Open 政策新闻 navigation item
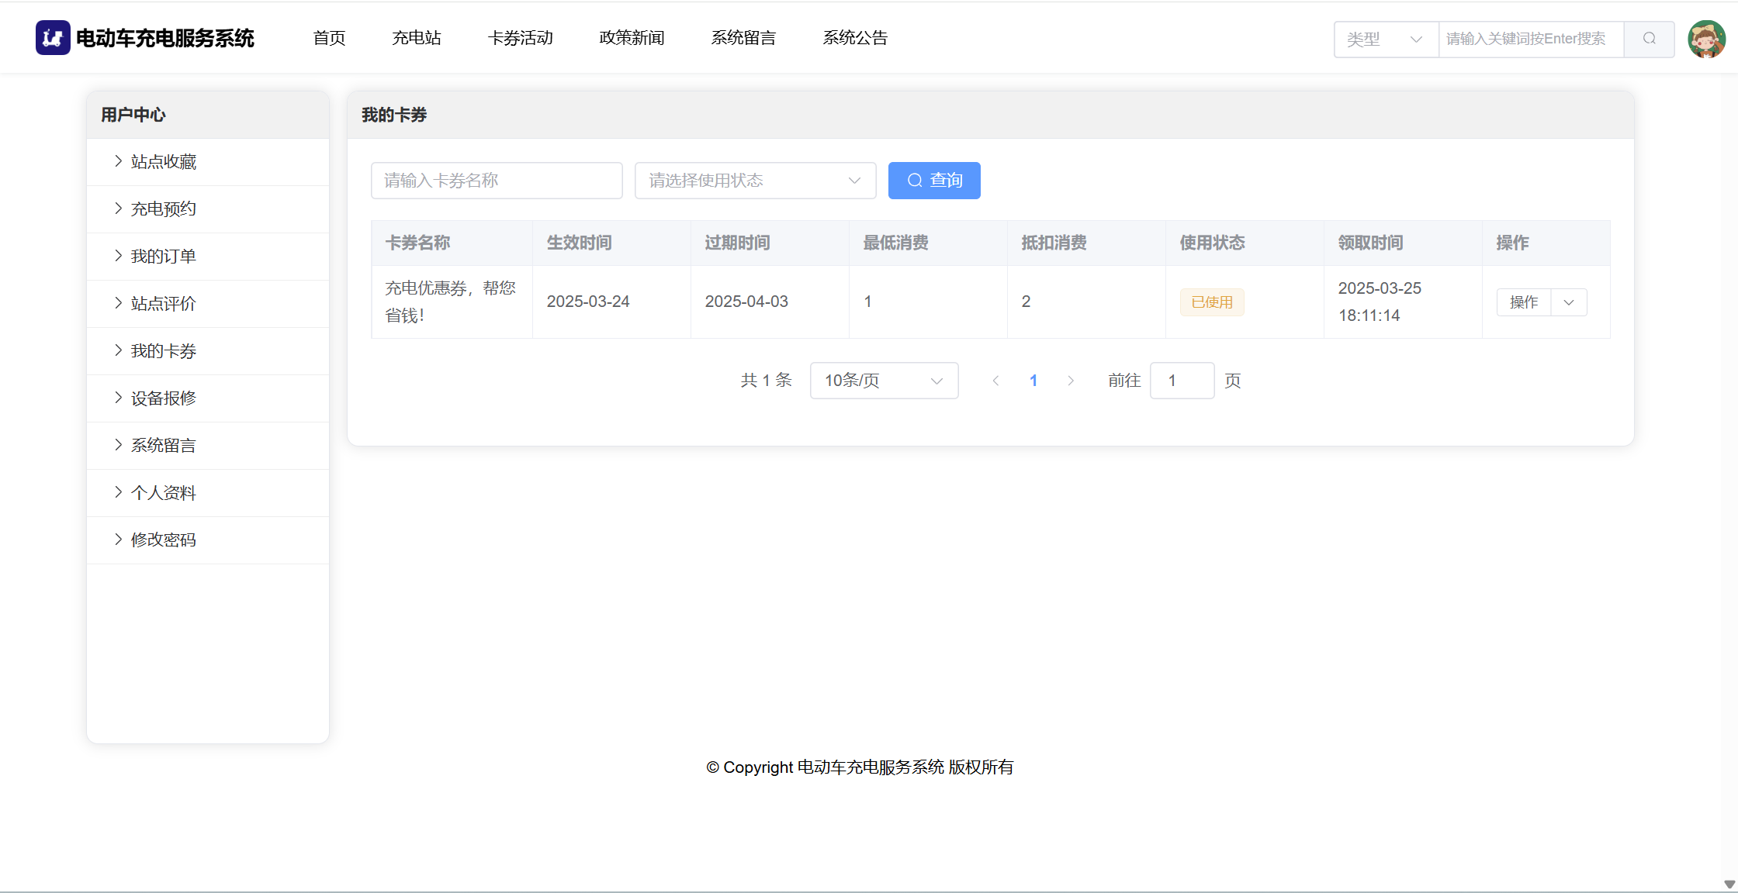This screenshot has height=893, width=1738. tap(632, 38)
